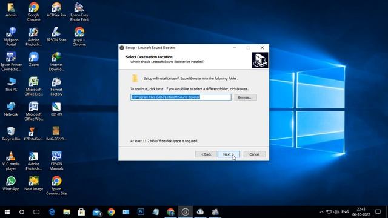Select the This PC desktop icon

(11, 84)
